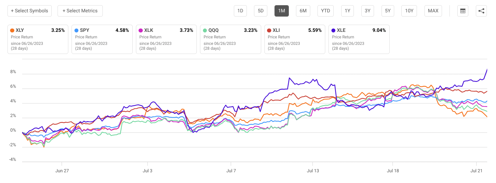Click the XLK ticker label
This screenshot has height=183, width=496.
[x=149, y=30]
